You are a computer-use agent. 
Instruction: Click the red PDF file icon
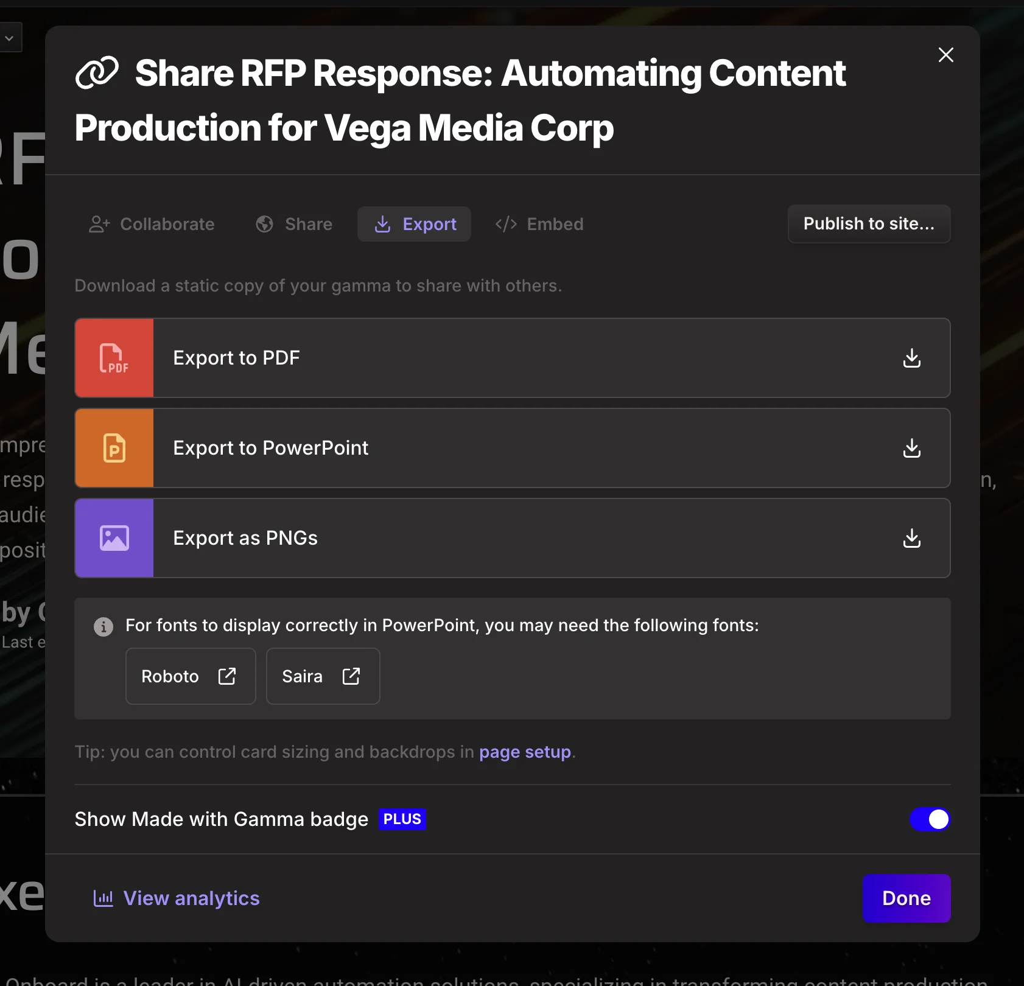tap(114, 358)
